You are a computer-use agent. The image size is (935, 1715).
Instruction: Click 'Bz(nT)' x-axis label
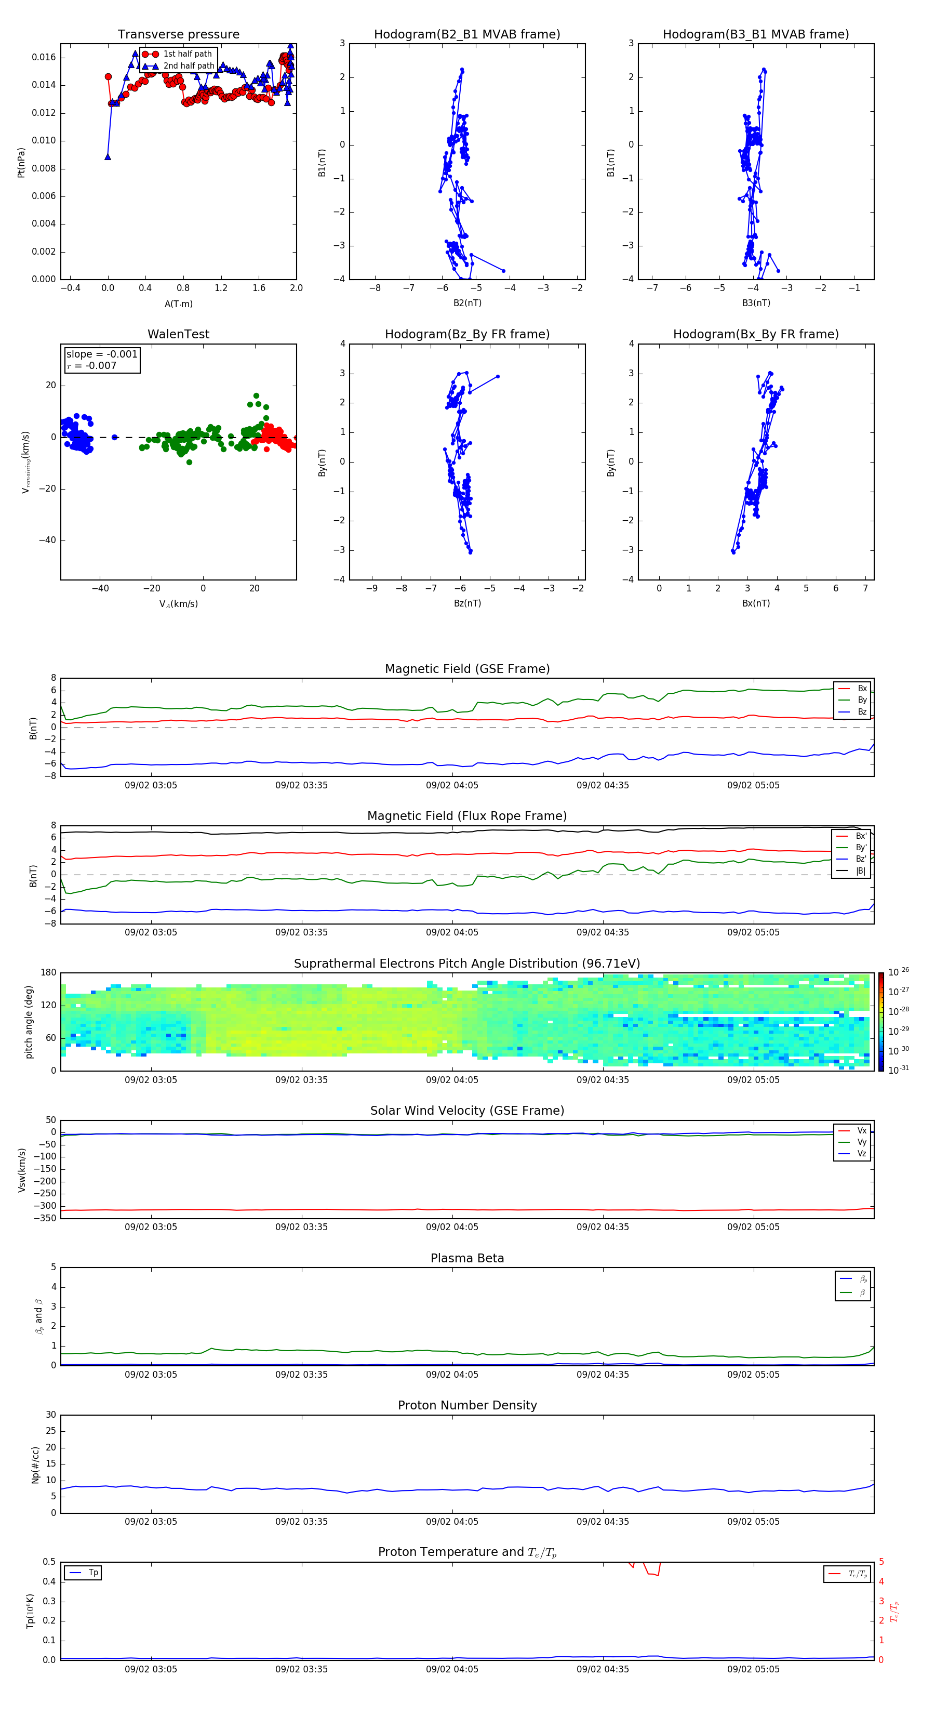pyautogui.click(x=467, y=603)
